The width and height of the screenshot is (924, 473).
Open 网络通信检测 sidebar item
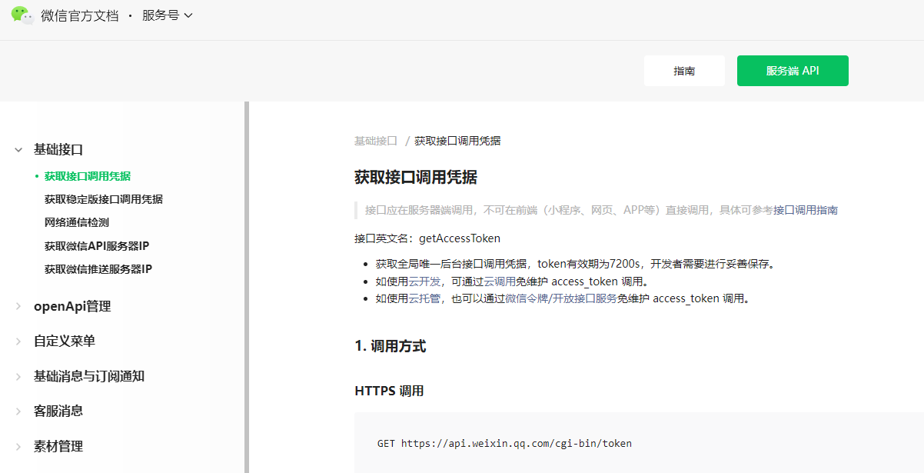[77, 222]
